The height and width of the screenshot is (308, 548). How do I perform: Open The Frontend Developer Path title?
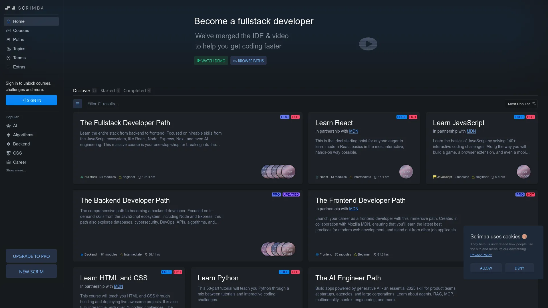coord(360,200)
